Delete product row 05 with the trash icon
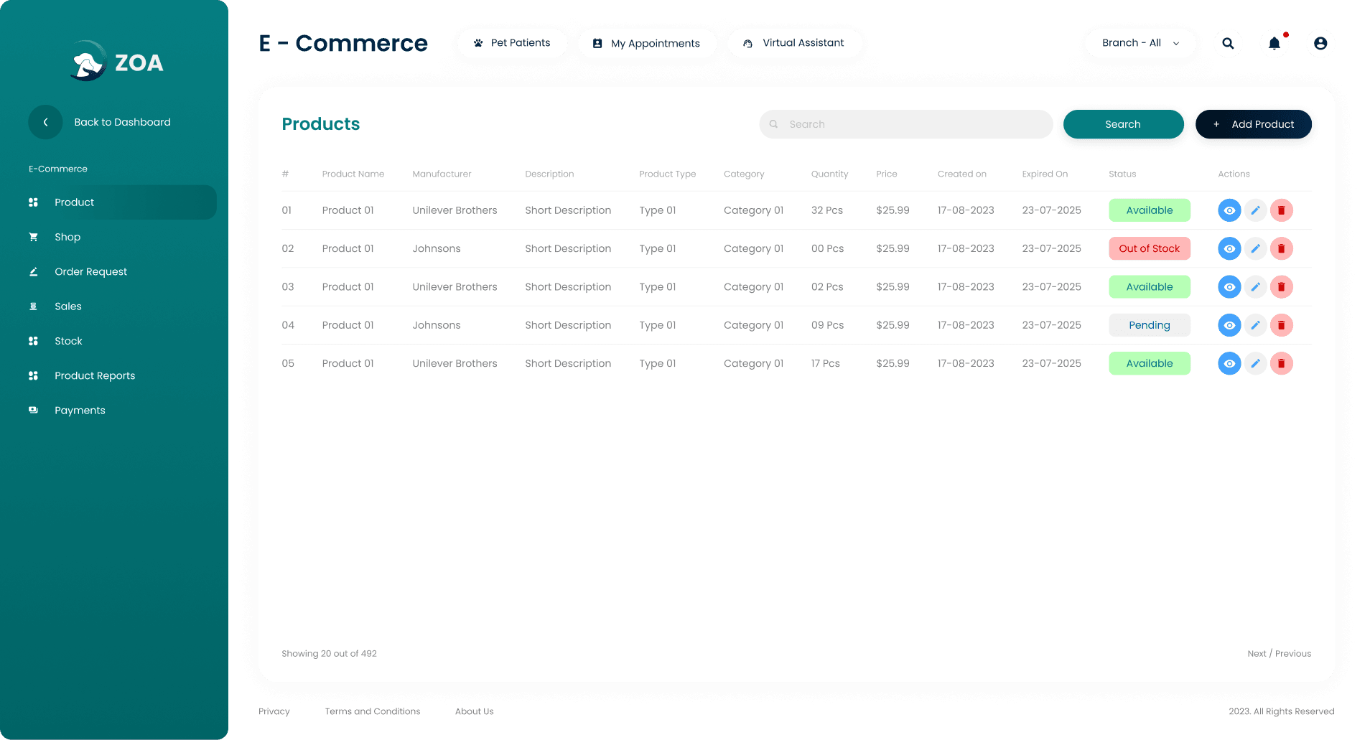The image size is (1370, 740). [x=1281, y=363]
